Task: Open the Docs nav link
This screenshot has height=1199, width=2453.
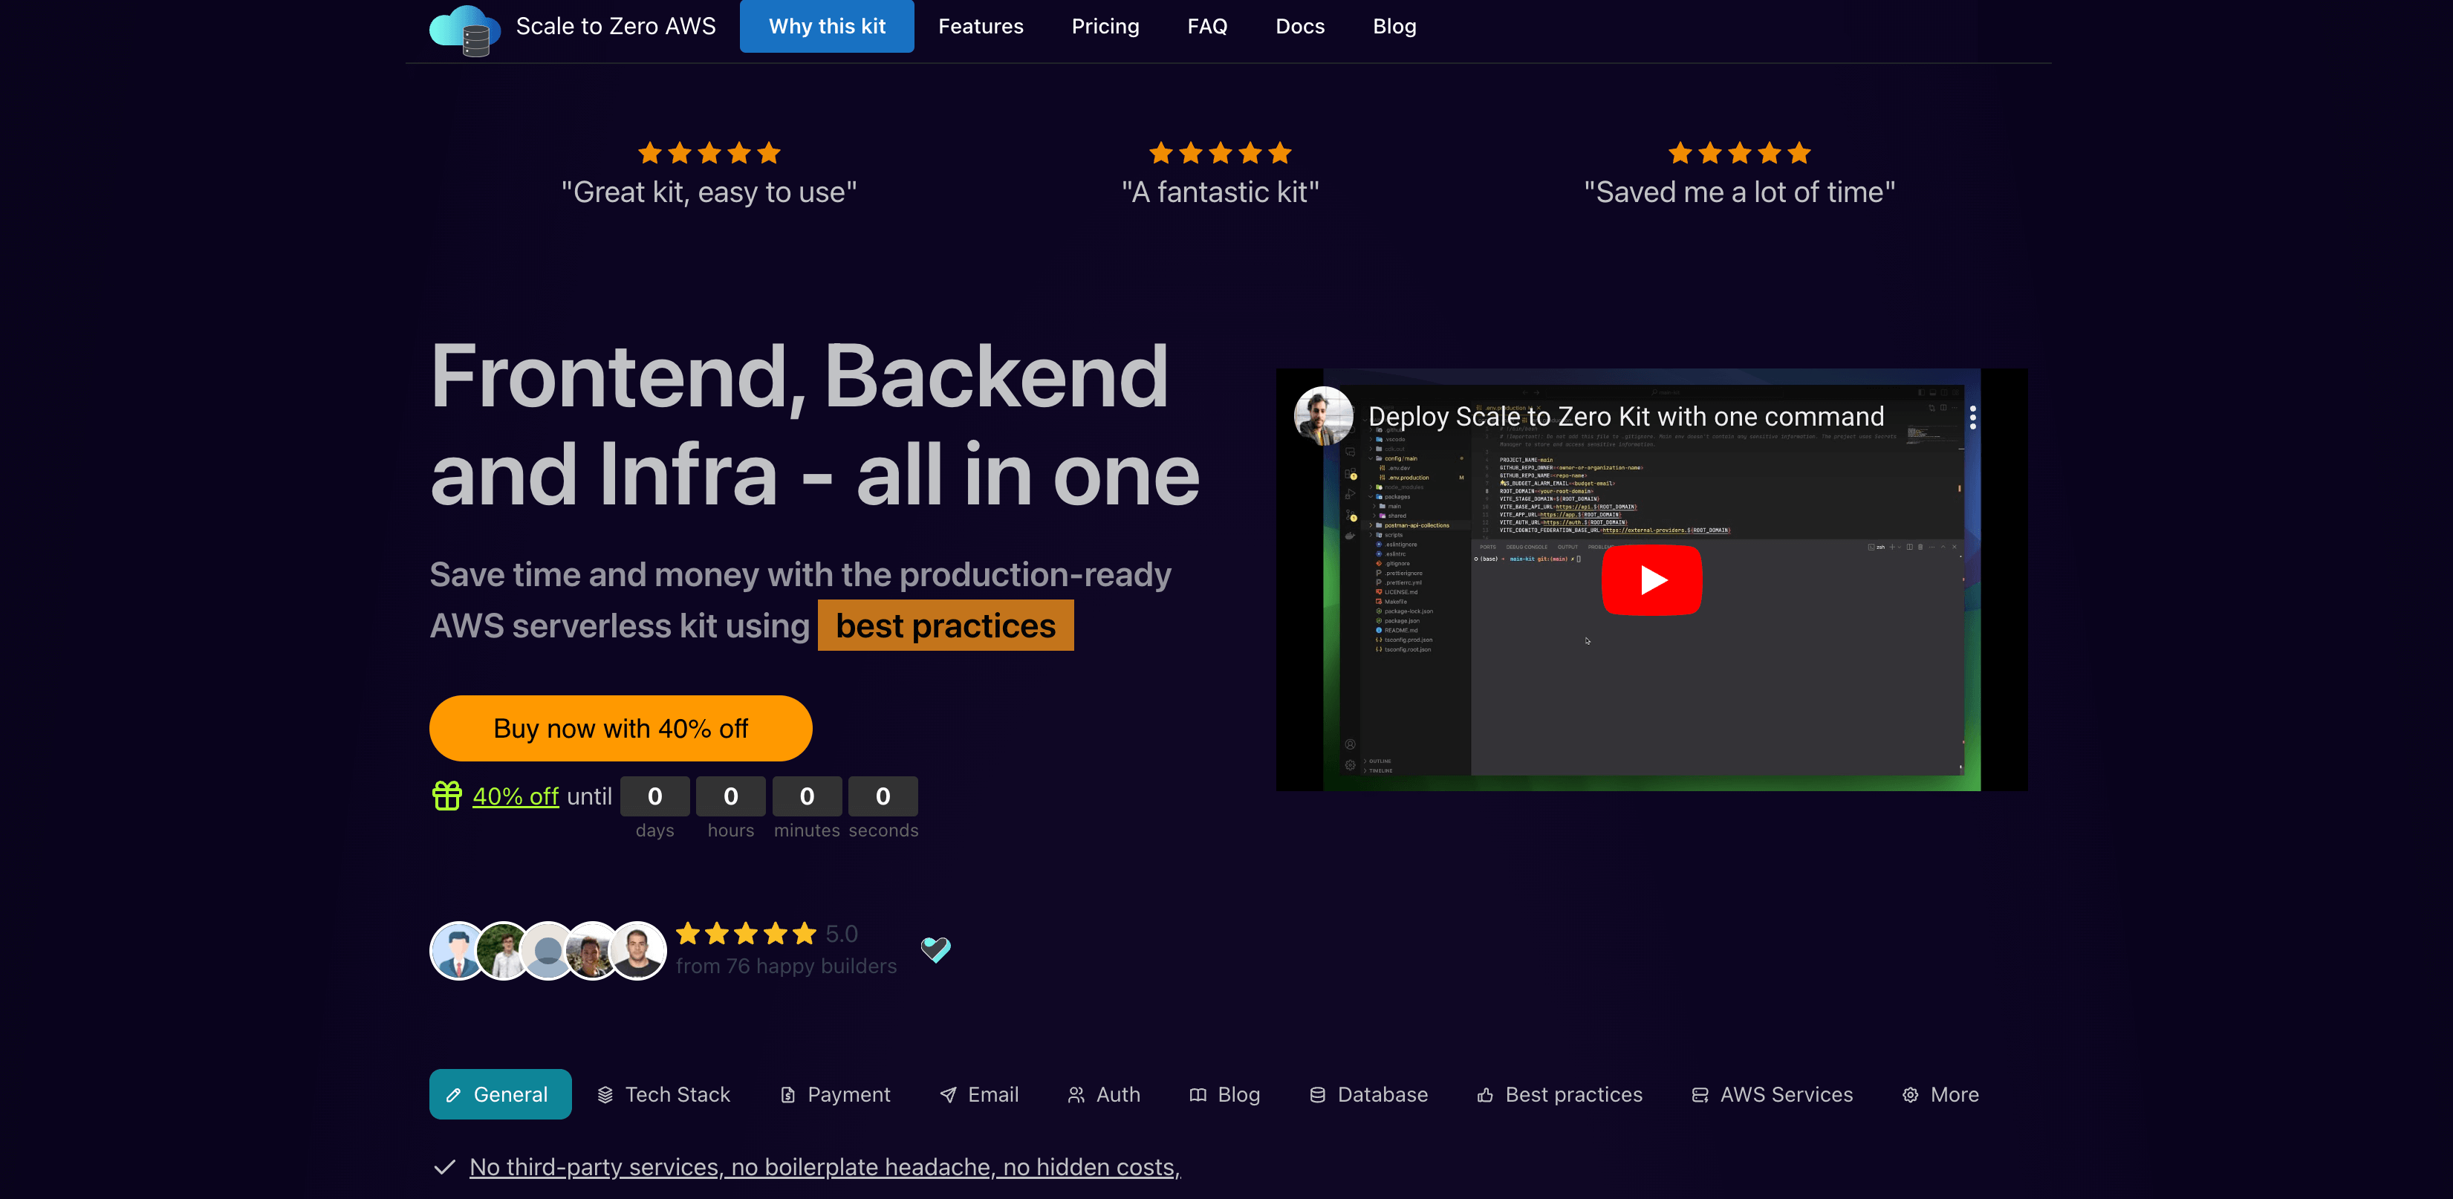Action: [x=1300, y=27]
